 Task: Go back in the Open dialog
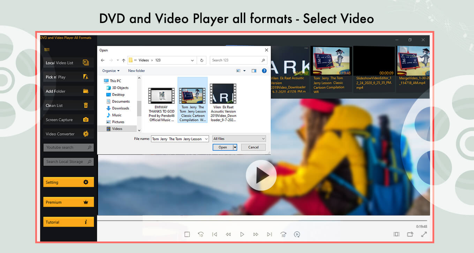(103, 60)
